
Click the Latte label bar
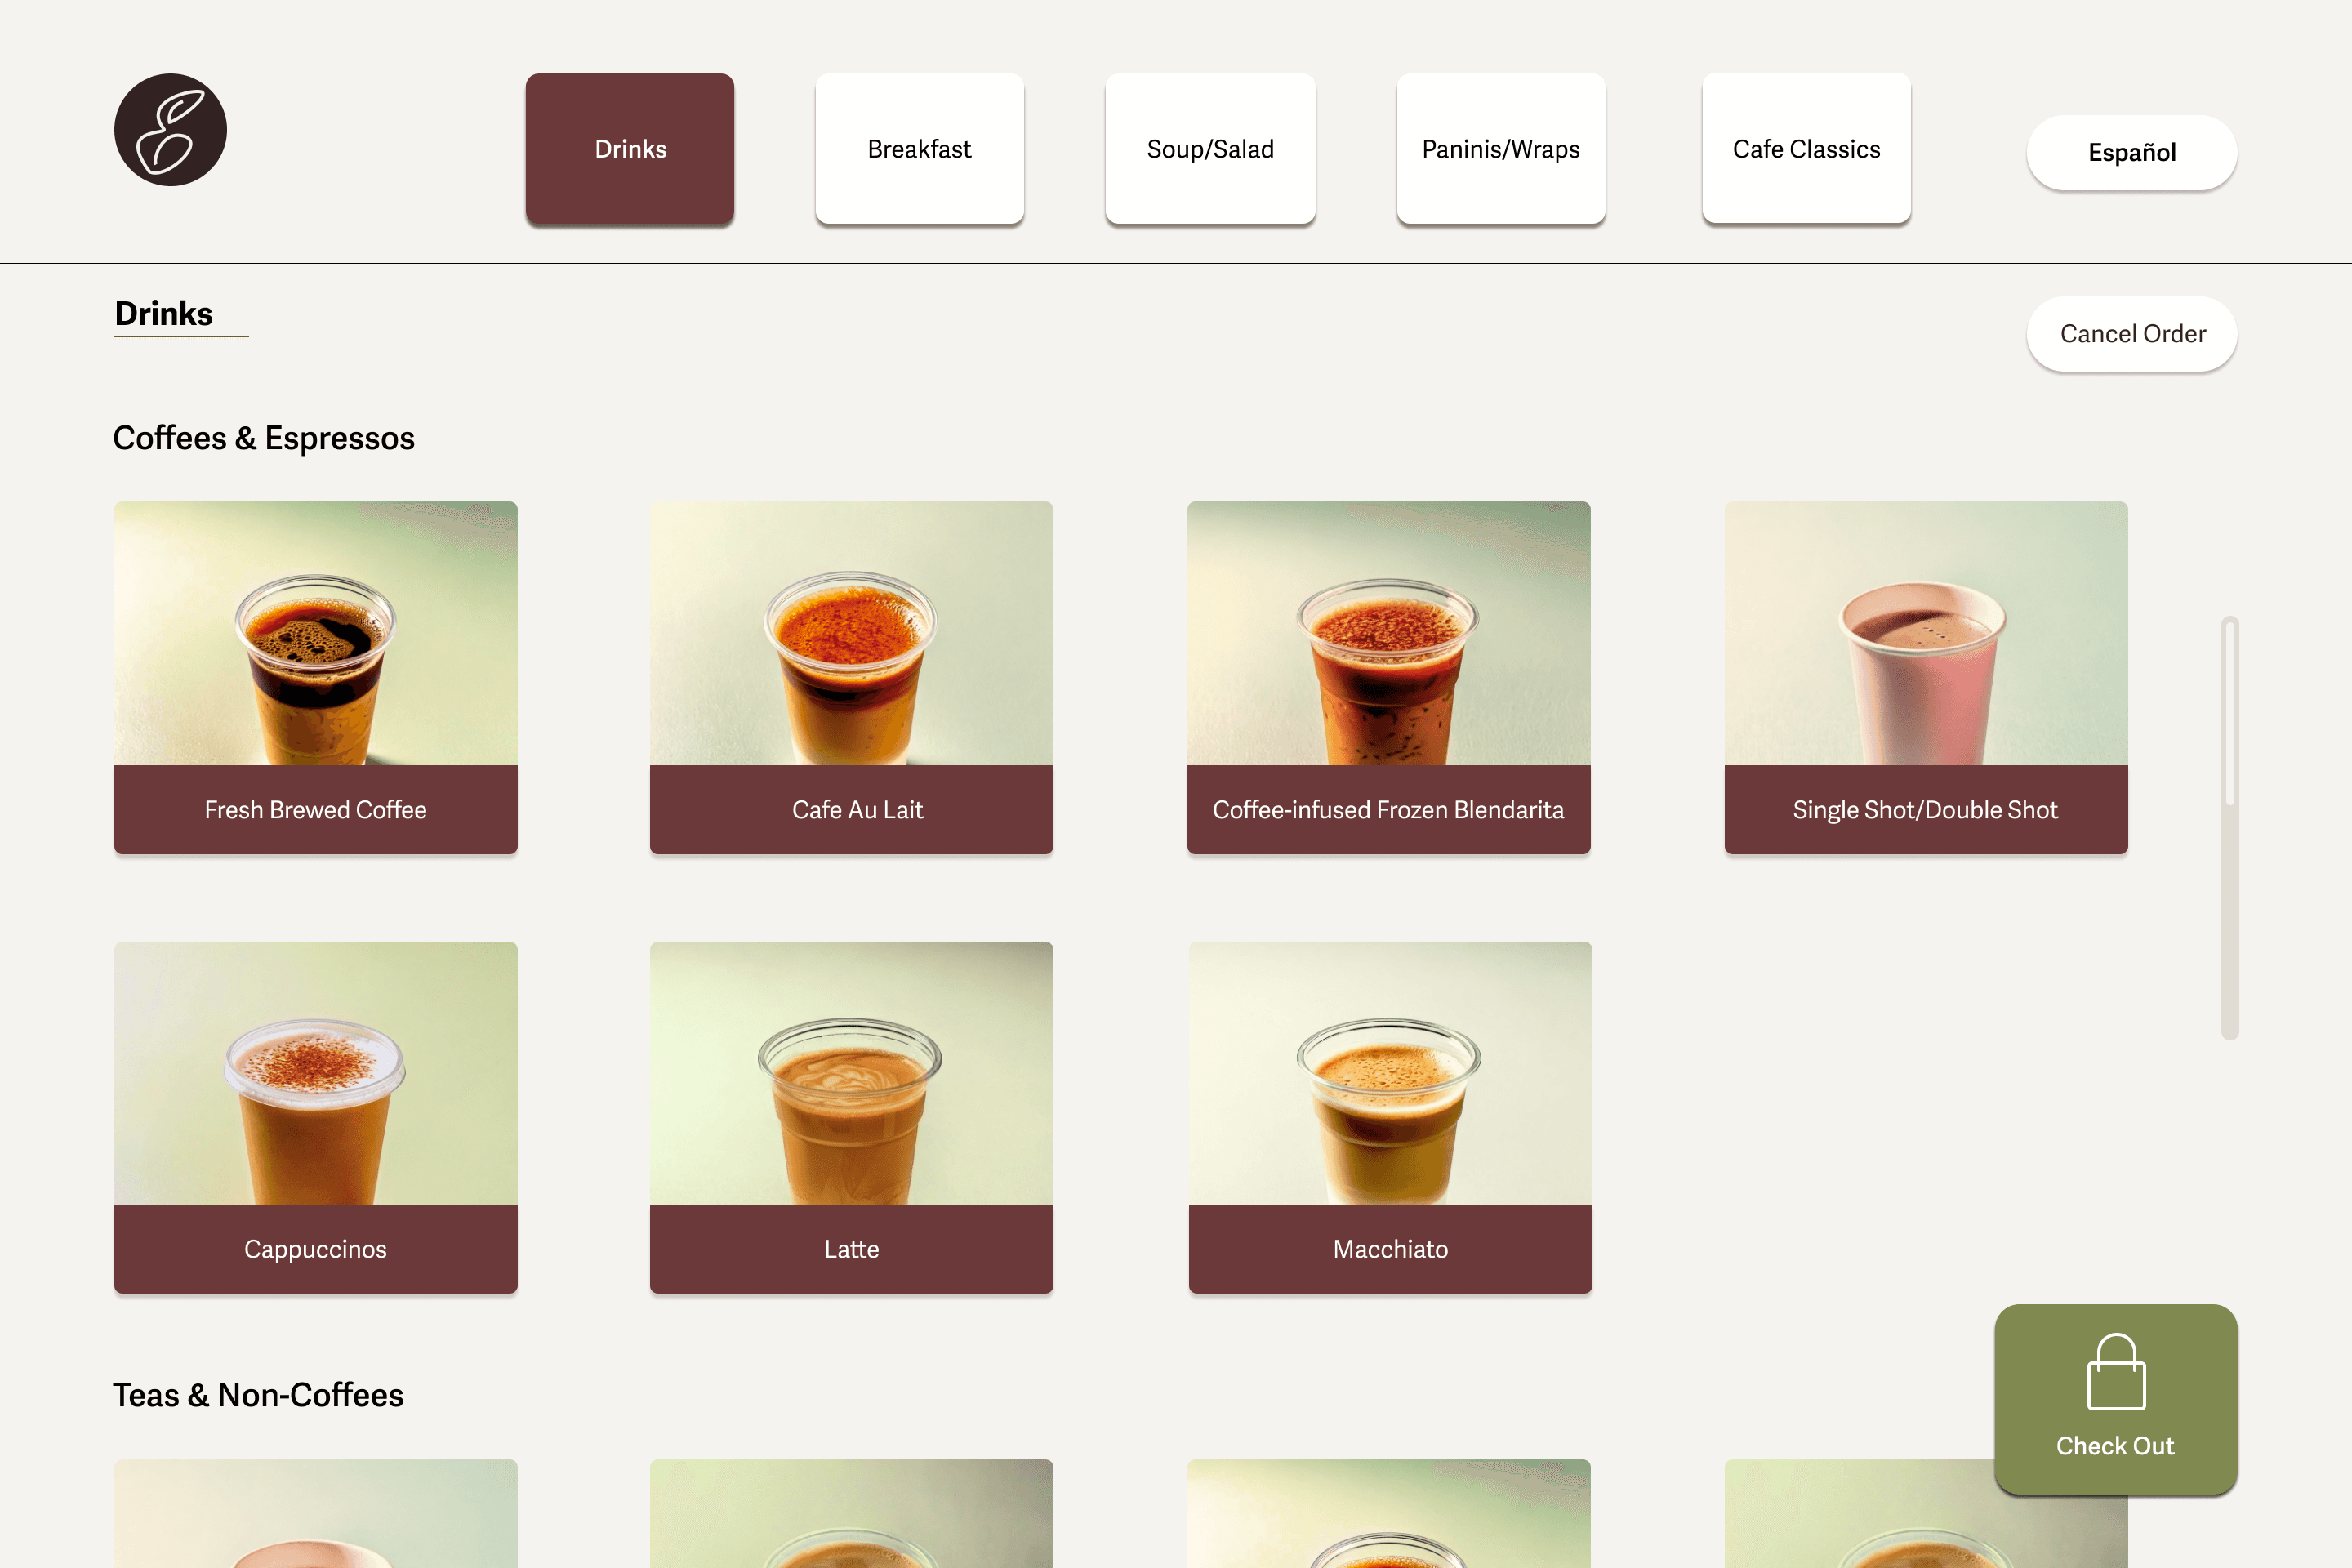851,1249
